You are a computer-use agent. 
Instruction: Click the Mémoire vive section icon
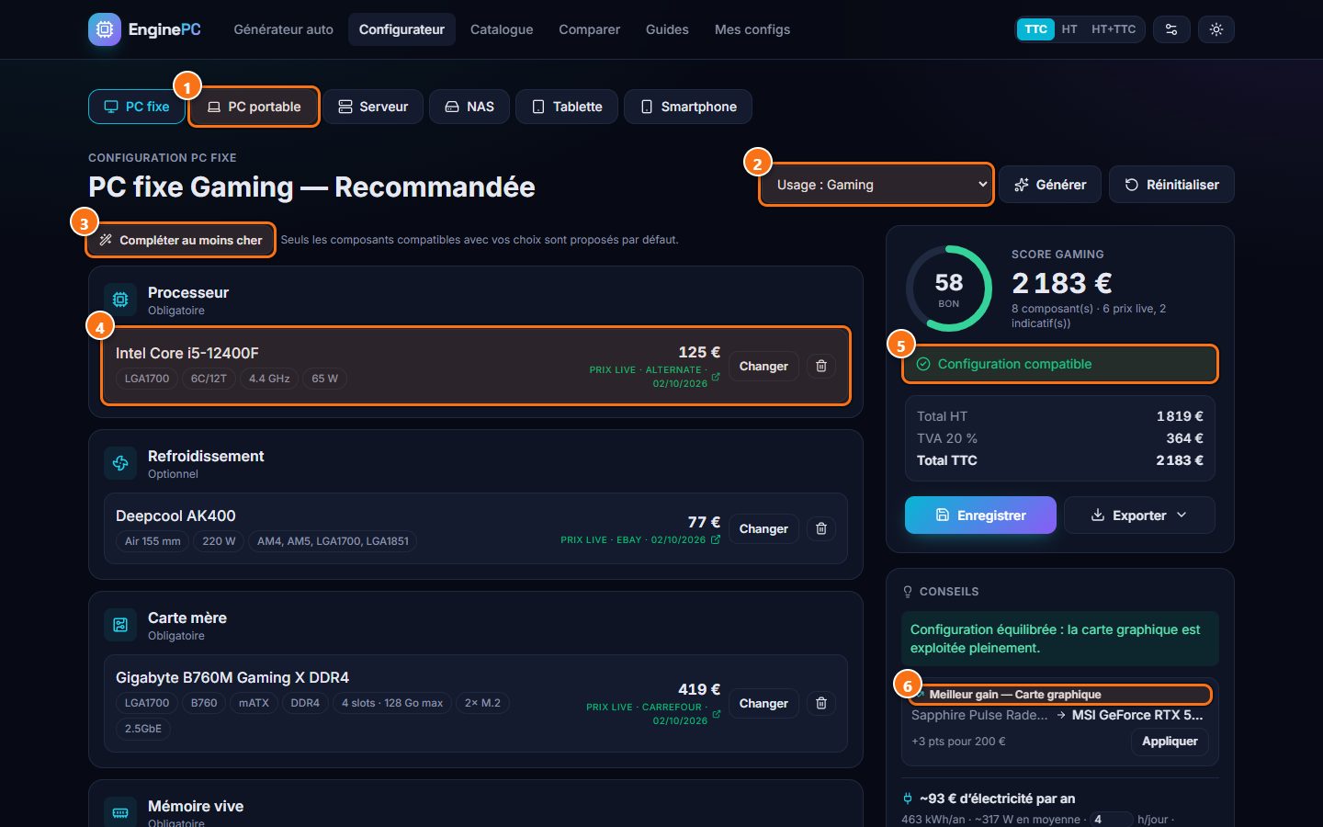(x=120, y=812)
